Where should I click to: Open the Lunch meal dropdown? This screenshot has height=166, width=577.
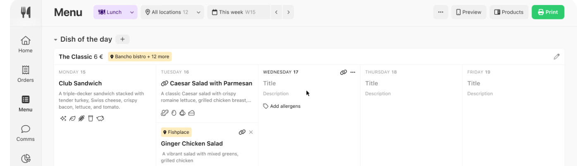[115, 12]
